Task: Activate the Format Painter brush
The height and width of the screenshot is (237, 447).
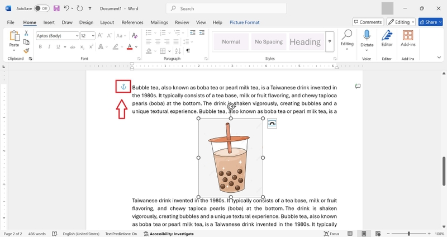Action: point(26,51)
